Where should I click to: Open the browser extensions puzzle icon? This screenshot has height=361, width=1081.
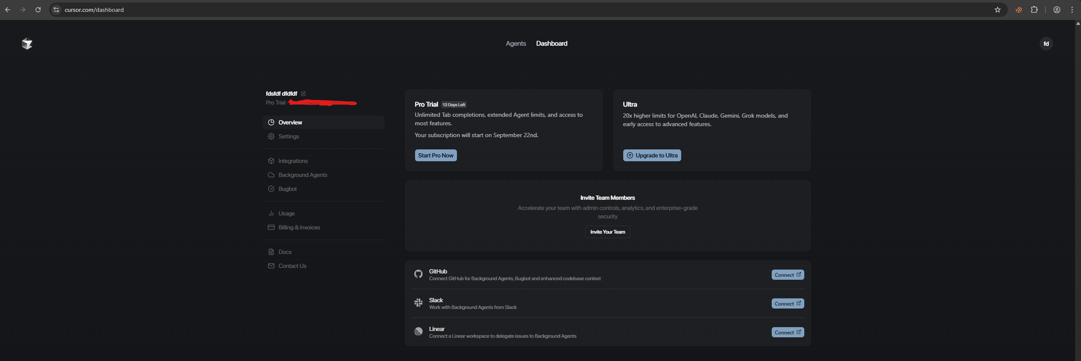pyautogui.click(x=1034, y=10)
